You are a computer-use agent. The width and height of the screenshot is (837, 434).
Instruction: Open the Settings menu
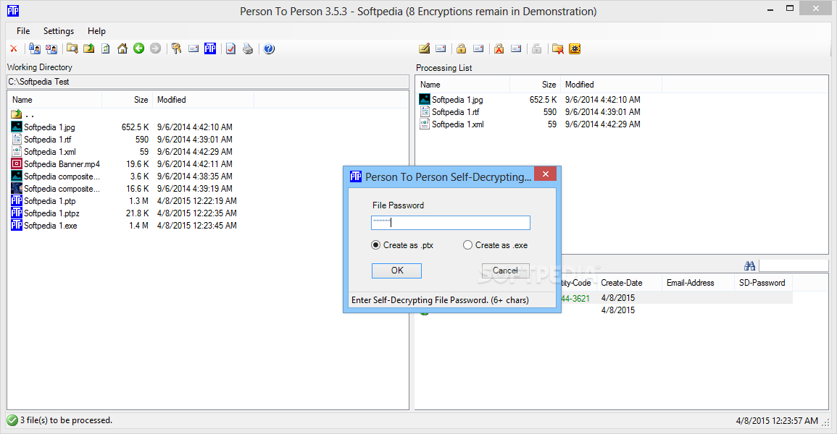click(59, 31)
